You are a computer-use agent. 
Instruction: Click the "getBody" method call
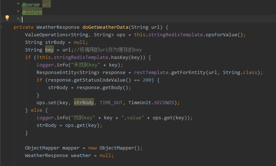pos(112,88)
